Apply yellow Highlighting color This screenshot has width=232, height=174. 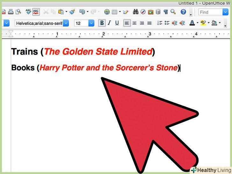(203, 23)
